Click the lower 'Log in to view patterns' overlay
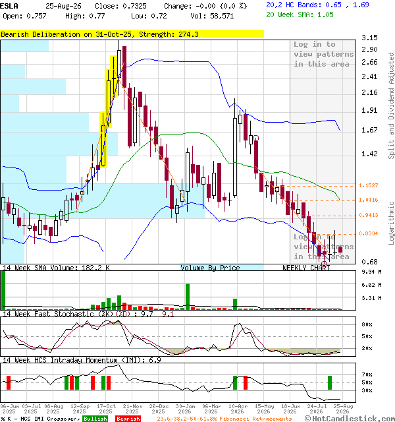Image resolution: width=395 pixels, height=422 pixels. [x=323, y=247]
